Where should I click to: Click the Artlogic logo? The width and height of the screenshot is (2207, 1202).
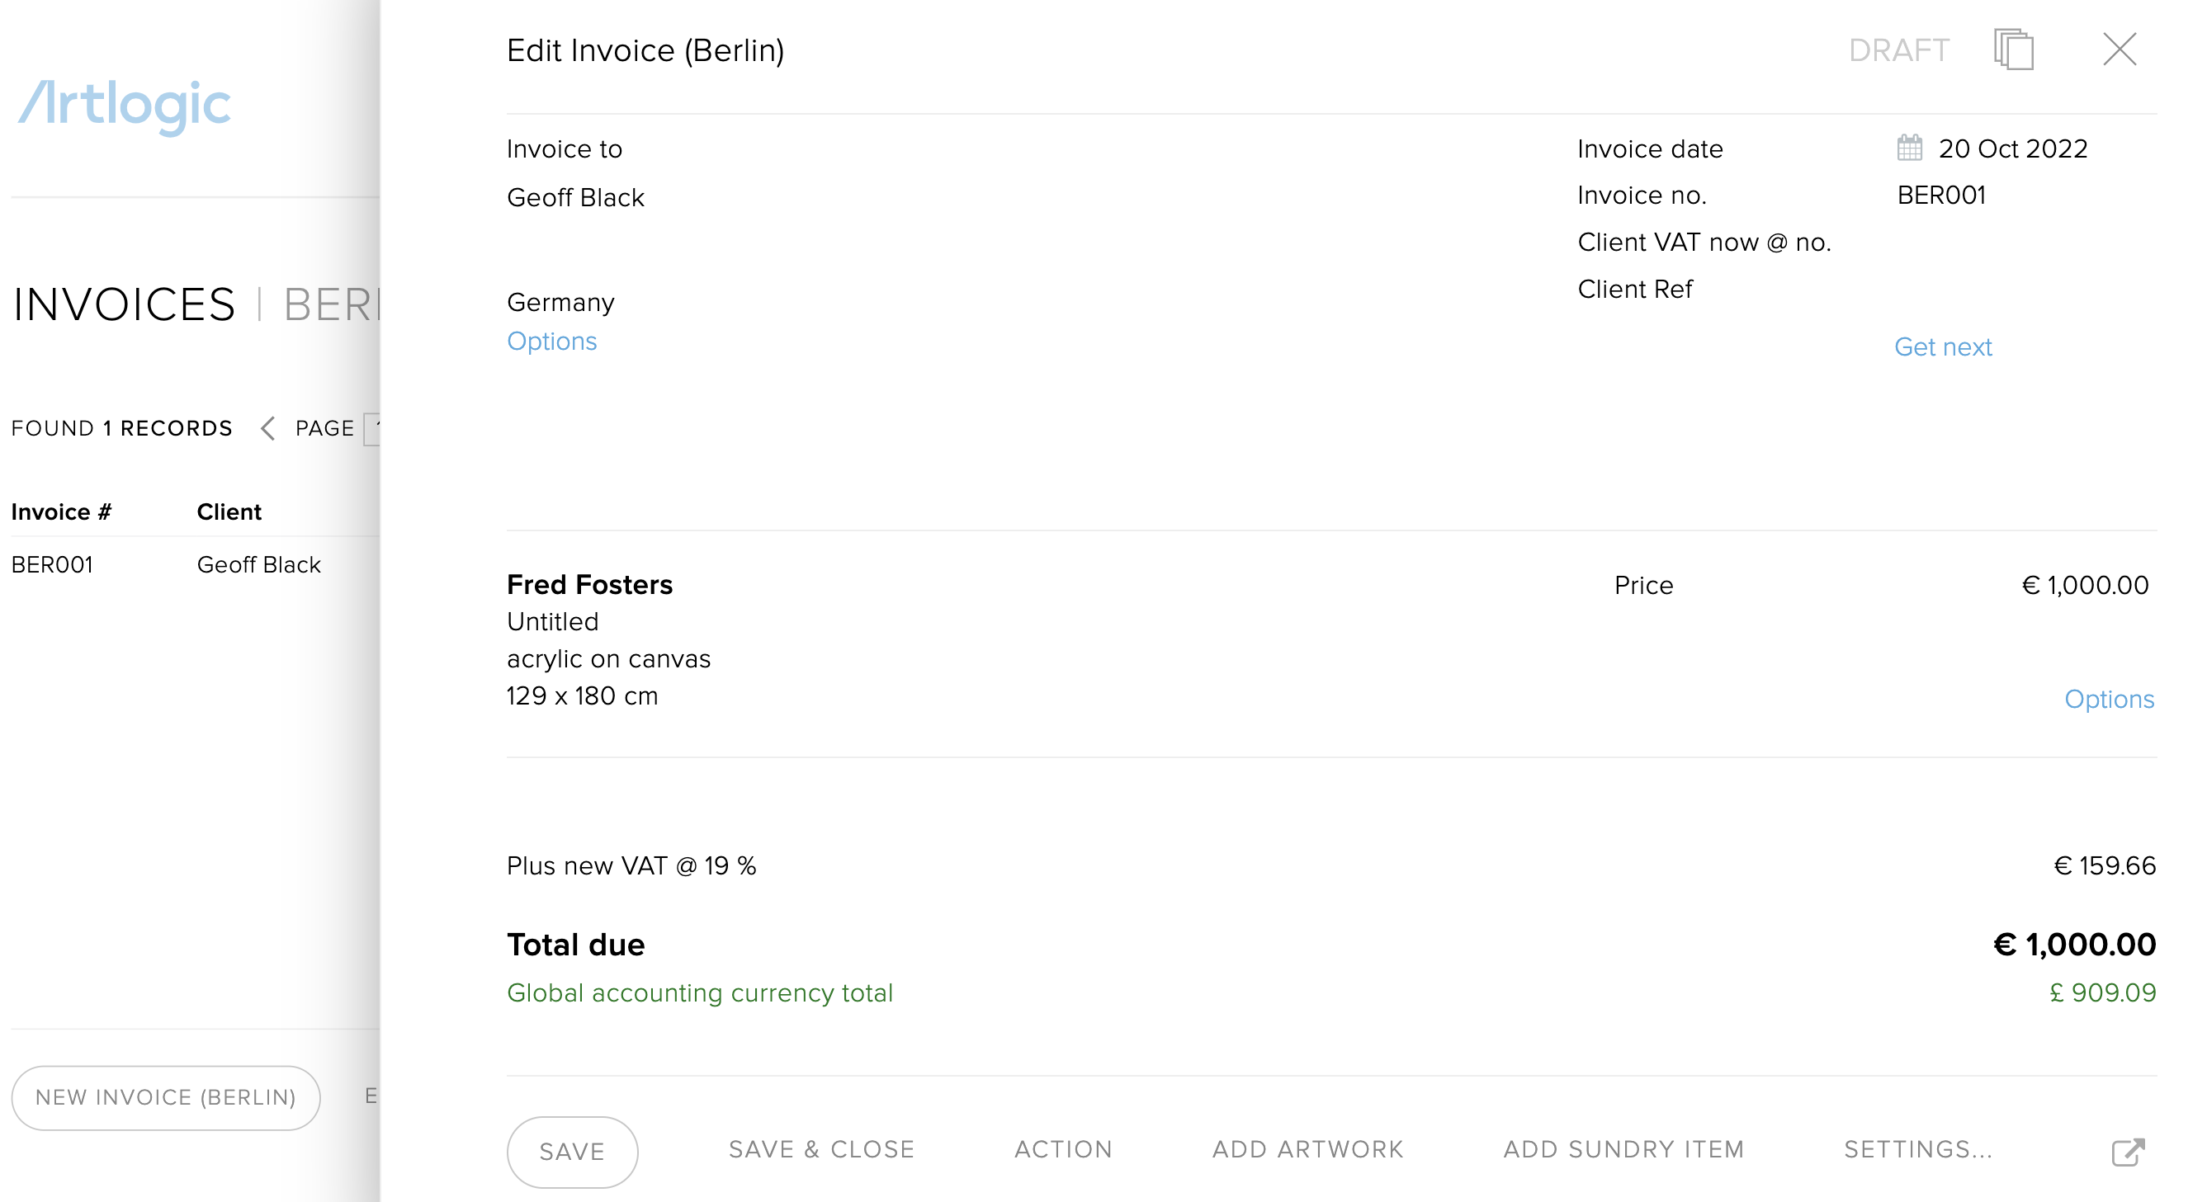pyautogui.click(x=125, y=106)
